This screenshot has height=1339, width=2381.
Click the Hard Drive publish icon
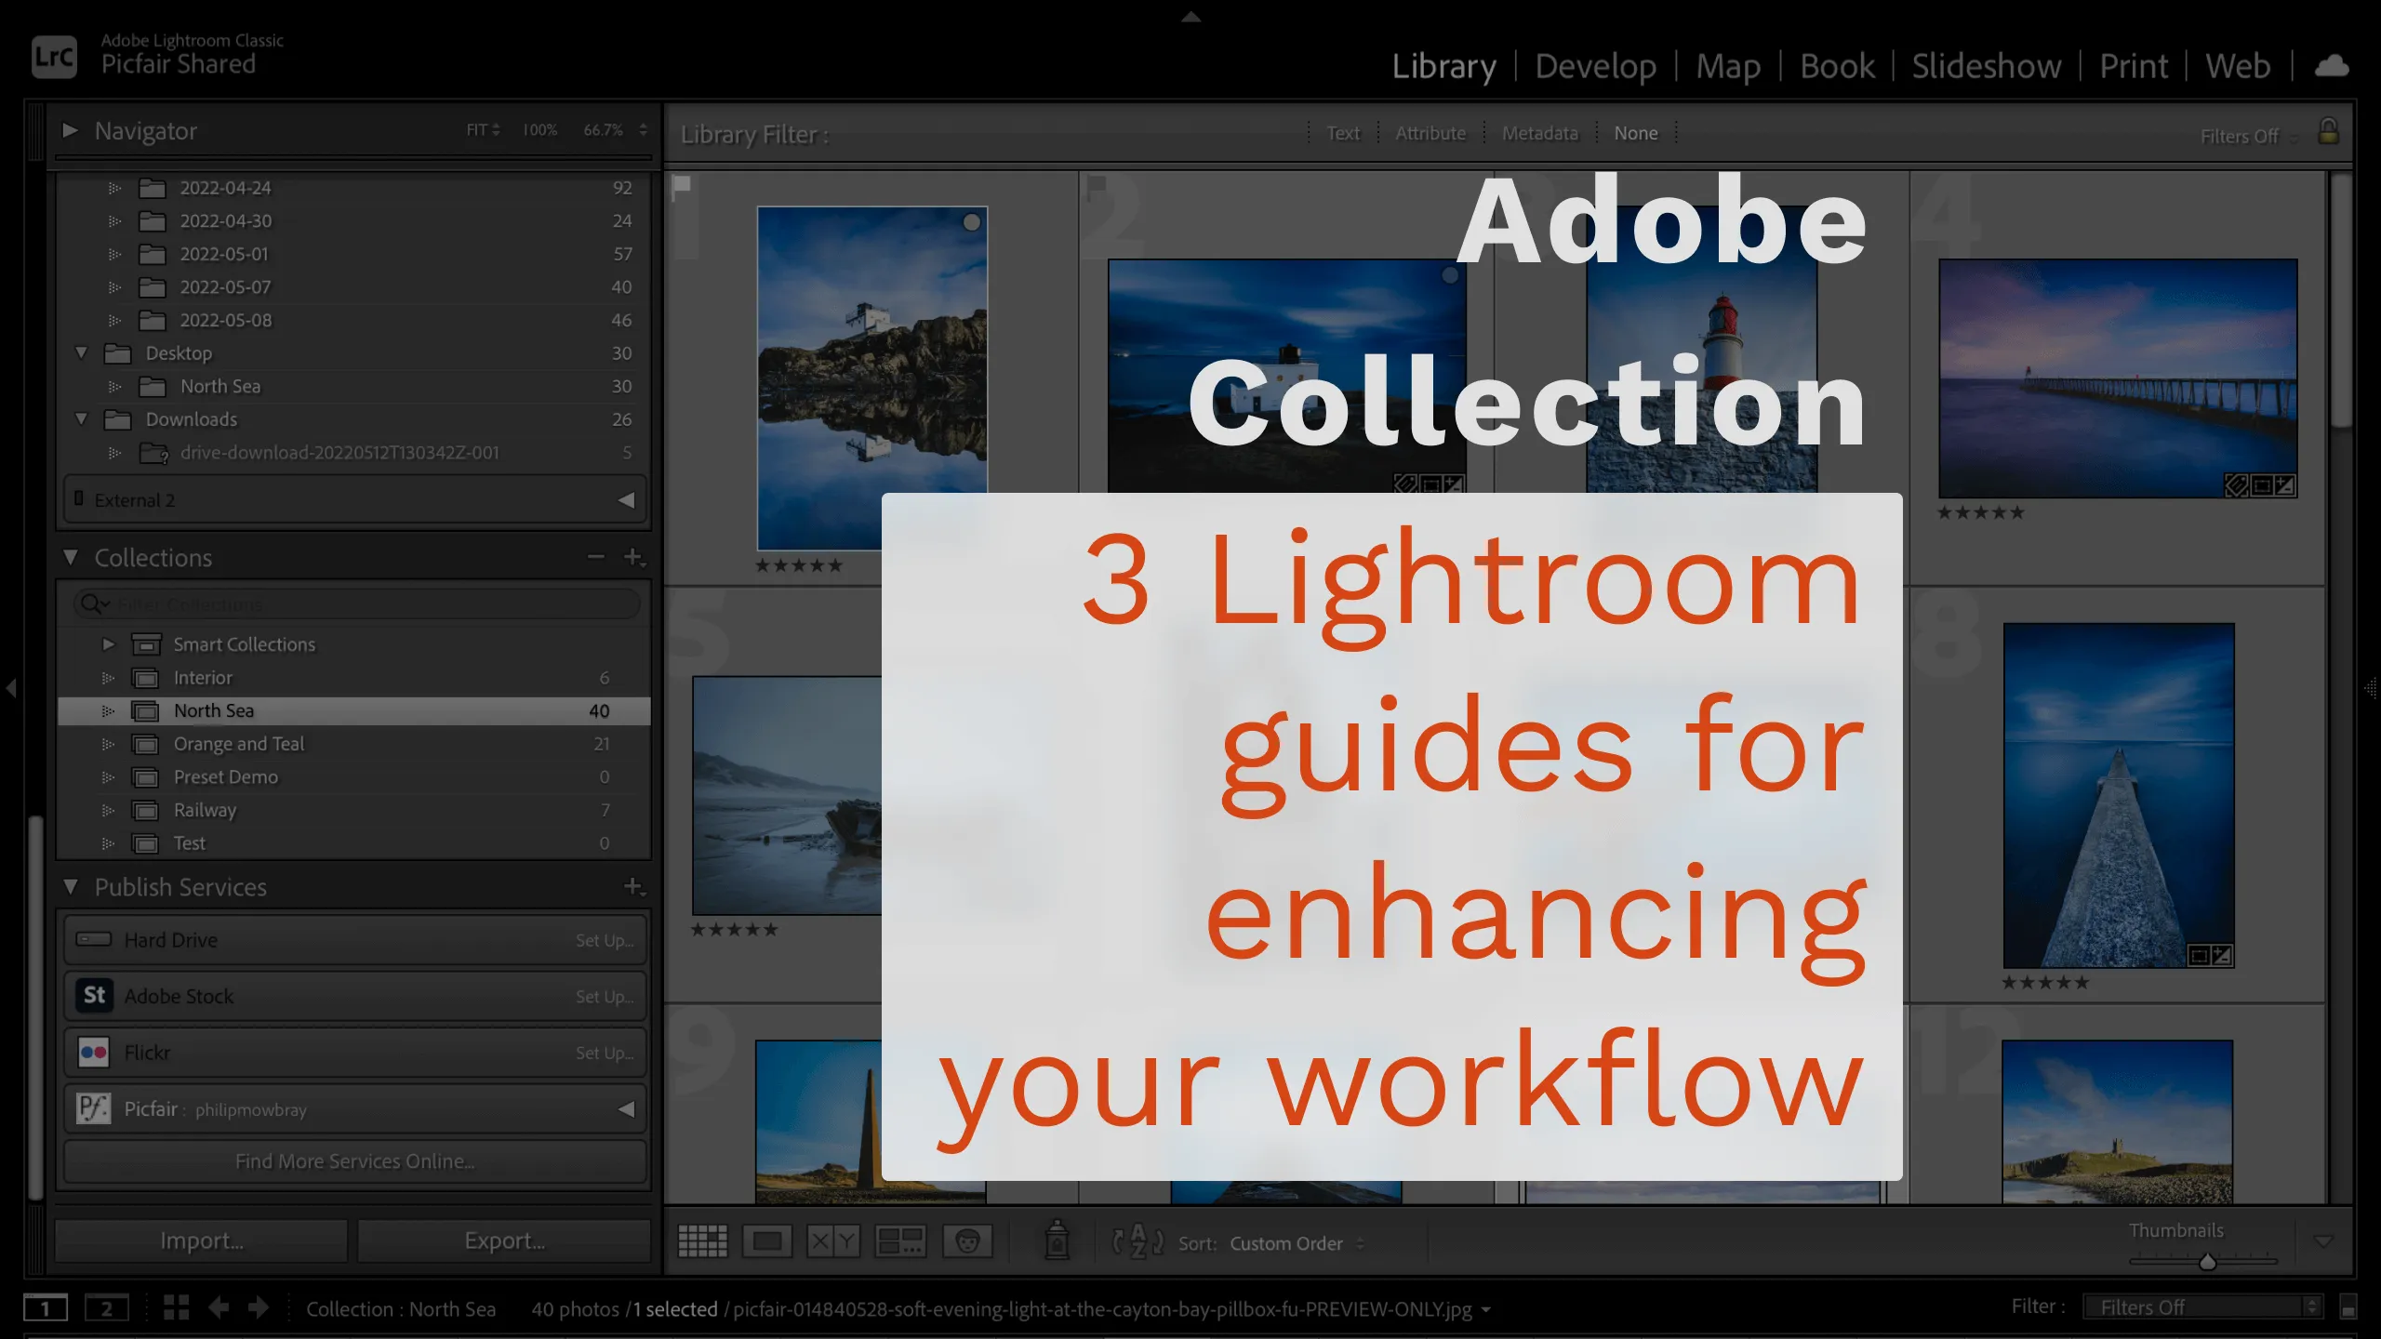(94, 939)
